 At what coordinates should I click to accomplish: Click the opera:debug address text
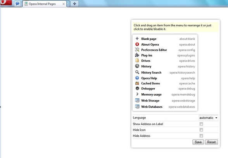(187, 89)
